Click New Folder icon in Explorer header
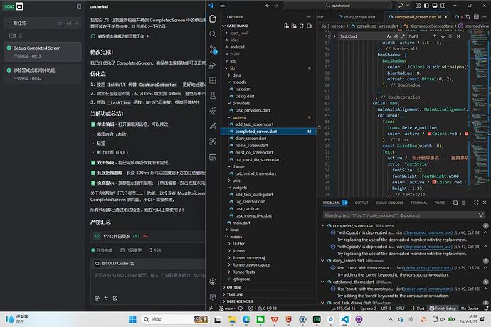 294,26
